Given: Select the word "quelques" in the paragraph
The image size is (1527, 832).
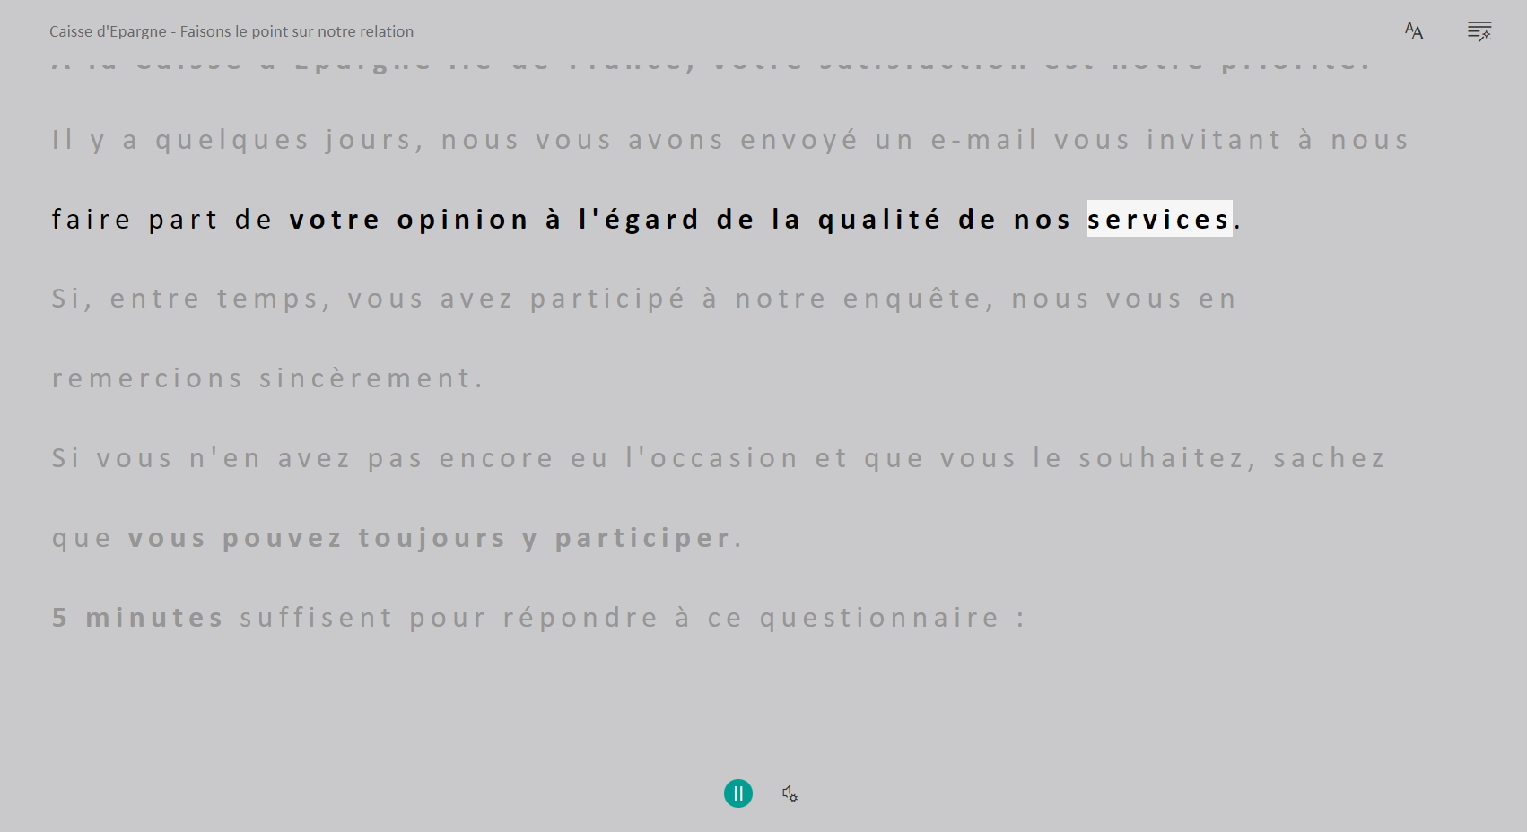Looking at the screenshot, I should coord(232,141).
